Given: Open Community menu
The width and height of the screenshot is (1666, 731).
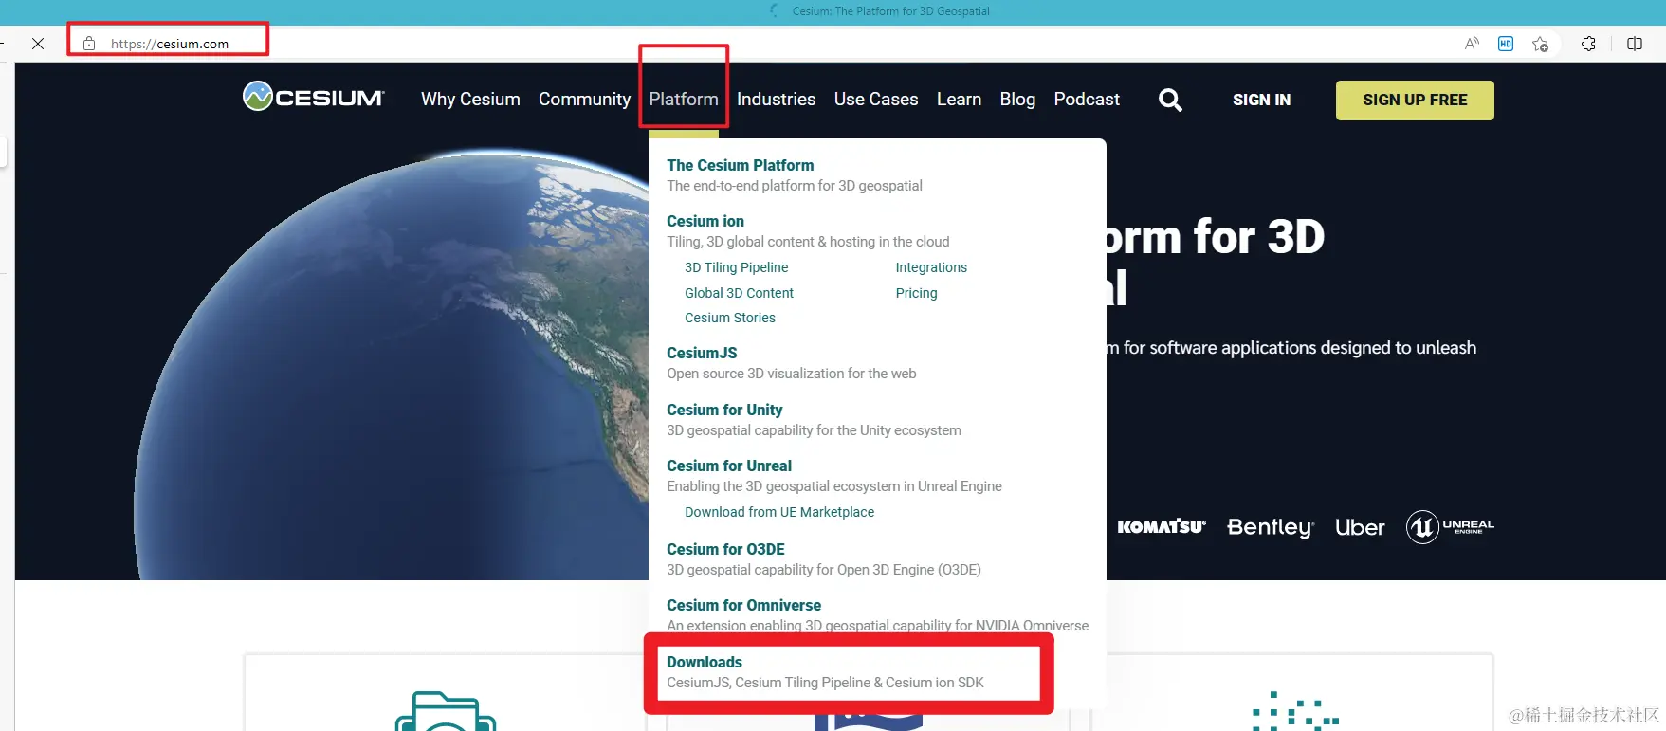Looking at the screenshot, I should point(584,100).
